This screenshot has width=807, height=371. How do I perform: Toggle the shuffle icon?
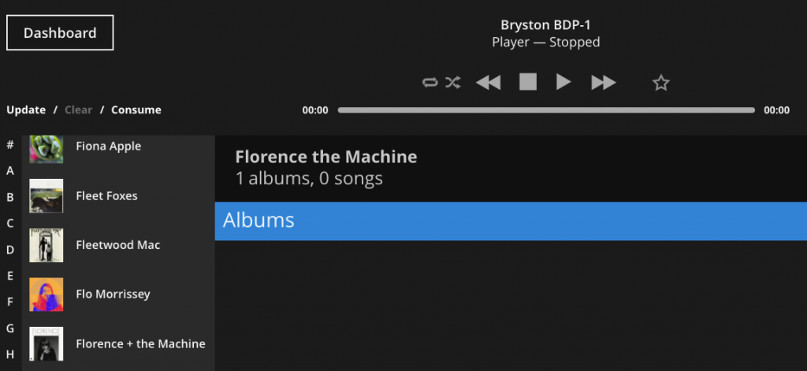pyautogui.click(x=453, y=83)
